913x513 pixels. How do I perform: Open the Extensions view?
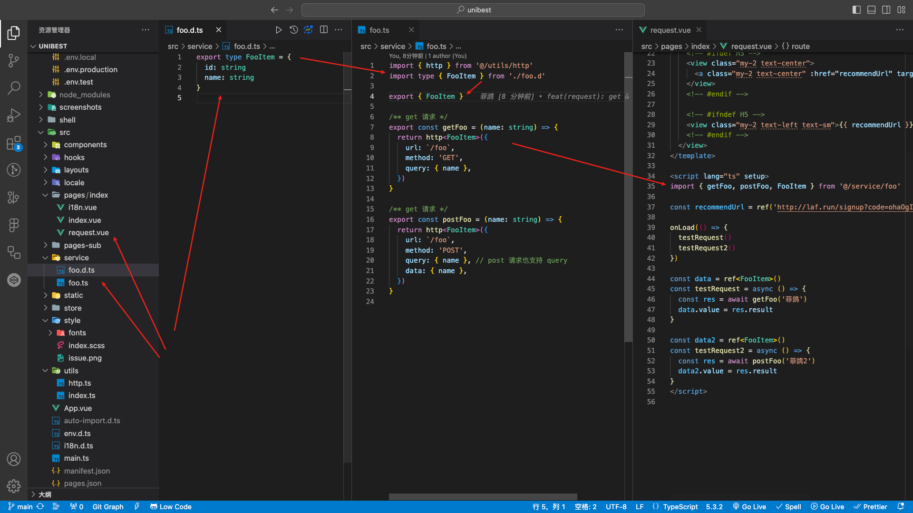click(x=14, y=142)
